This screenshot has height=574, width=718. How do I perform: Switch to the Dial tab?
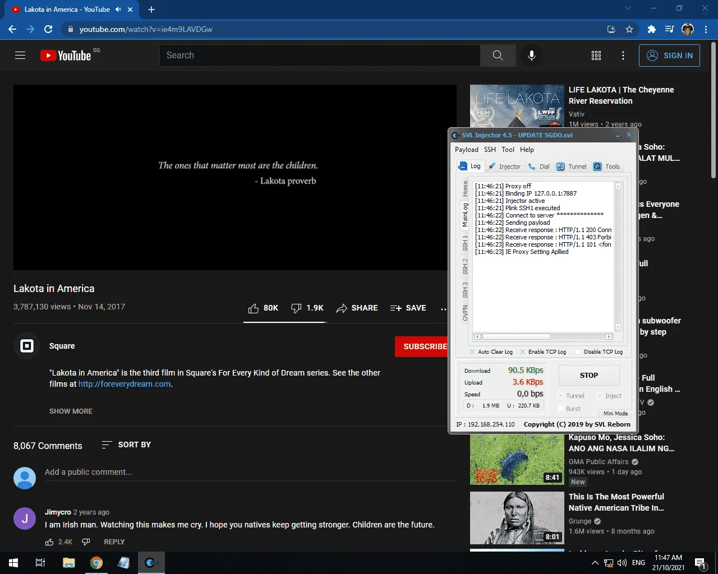click(538, 166)
